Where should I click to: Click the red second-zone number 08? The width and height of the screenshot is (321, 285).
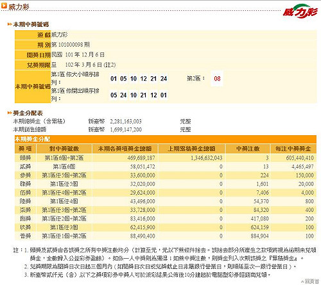click(x=217, y=79)
